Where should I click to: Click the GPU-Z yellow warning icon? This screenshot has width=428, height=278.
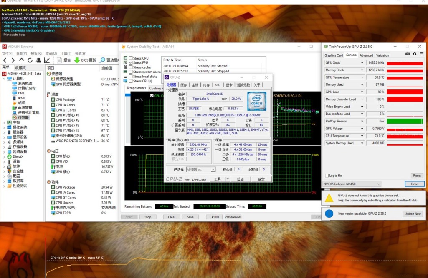(x=329, y=198)
